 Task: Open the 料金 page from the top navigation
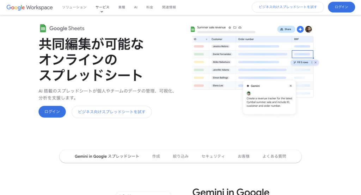(x=149, y=7)
